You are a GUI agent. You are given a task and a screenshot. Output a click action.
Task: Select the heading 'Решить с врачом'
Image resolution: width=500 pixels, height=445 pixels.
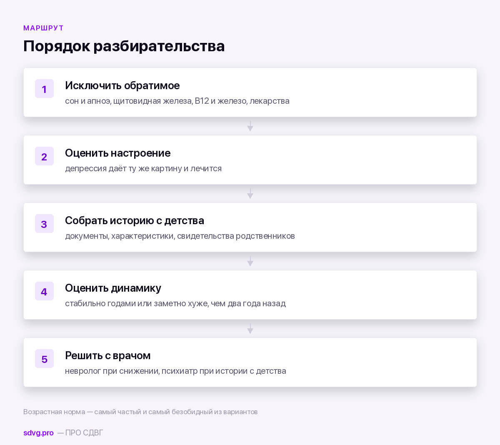[x=107, y=355]
